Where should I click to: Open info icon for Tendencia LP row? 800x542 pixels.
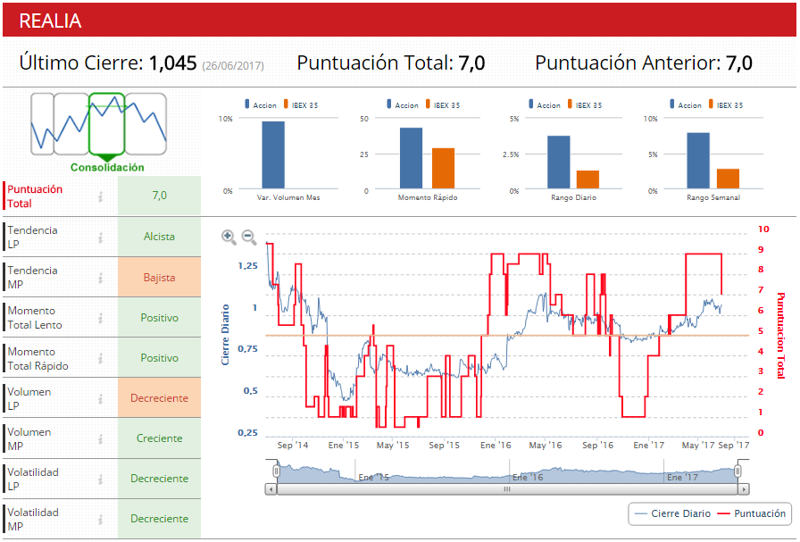[101, 238]
